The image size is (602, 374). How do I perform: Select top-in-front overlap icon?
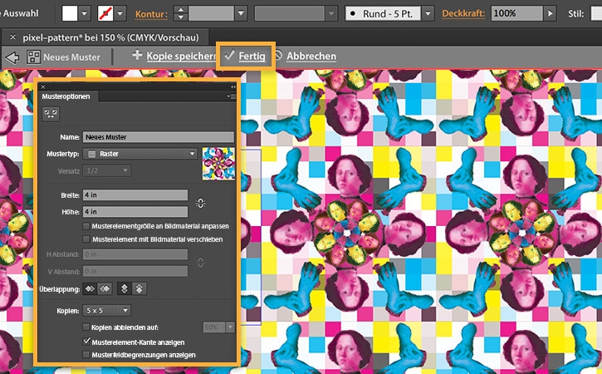(x=124, y=288)
